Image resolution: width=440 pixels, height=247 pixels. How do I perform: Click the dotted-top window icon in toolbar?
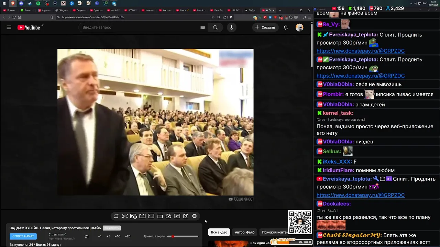click(159, 216)
